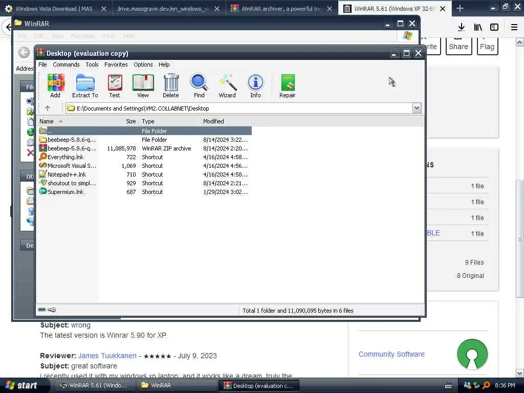Select the WinRAR folder taskbar button

[177, 385]
